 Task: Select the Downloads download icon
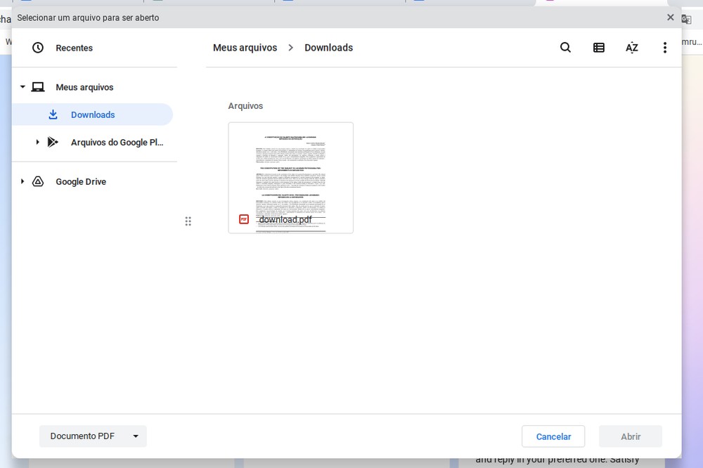point(53,114)
